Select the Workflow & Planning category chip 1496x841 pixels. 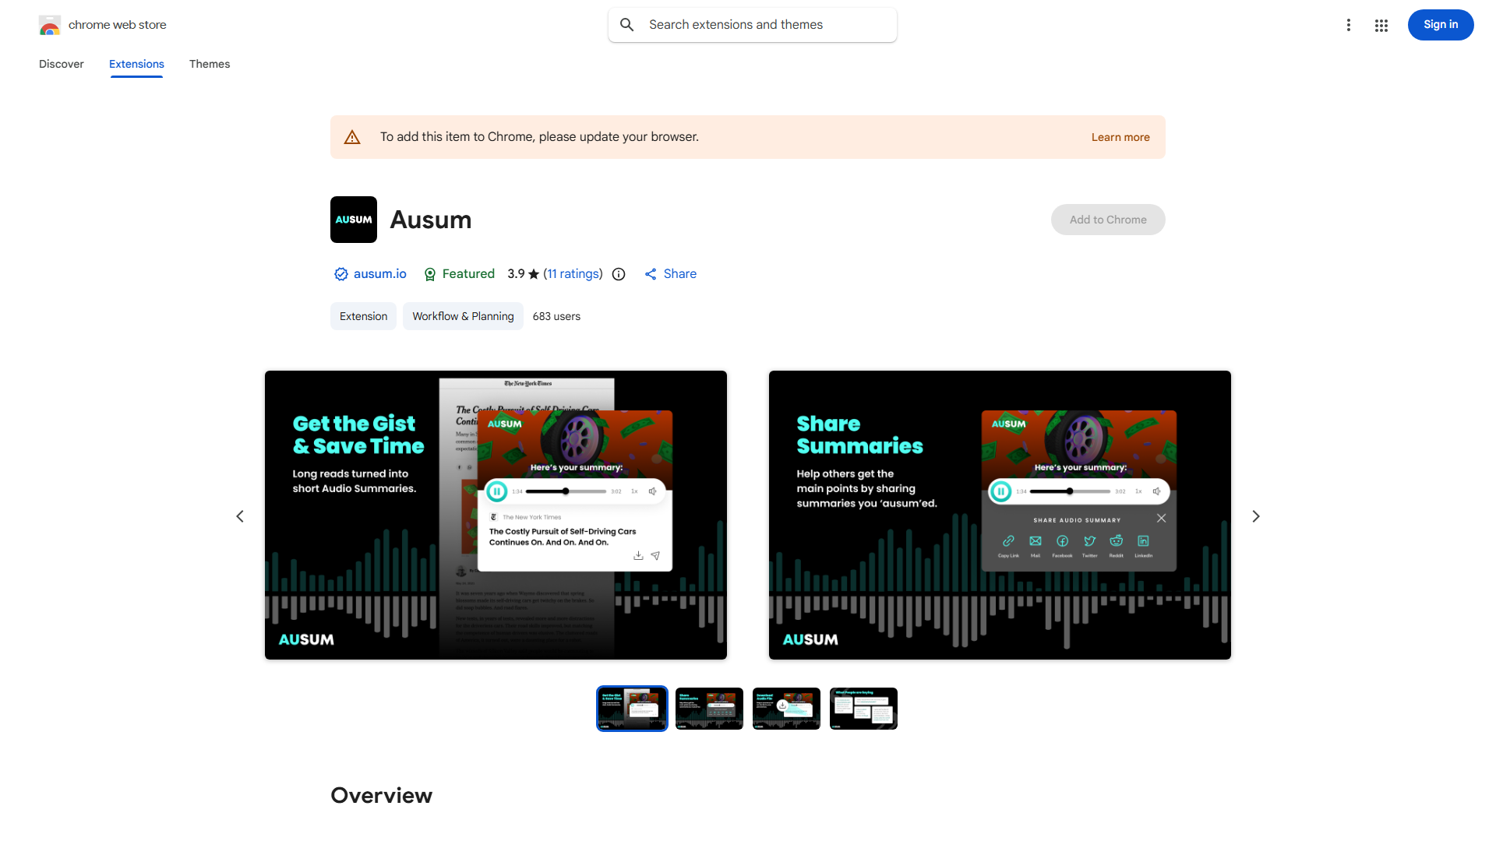(463, 316)
